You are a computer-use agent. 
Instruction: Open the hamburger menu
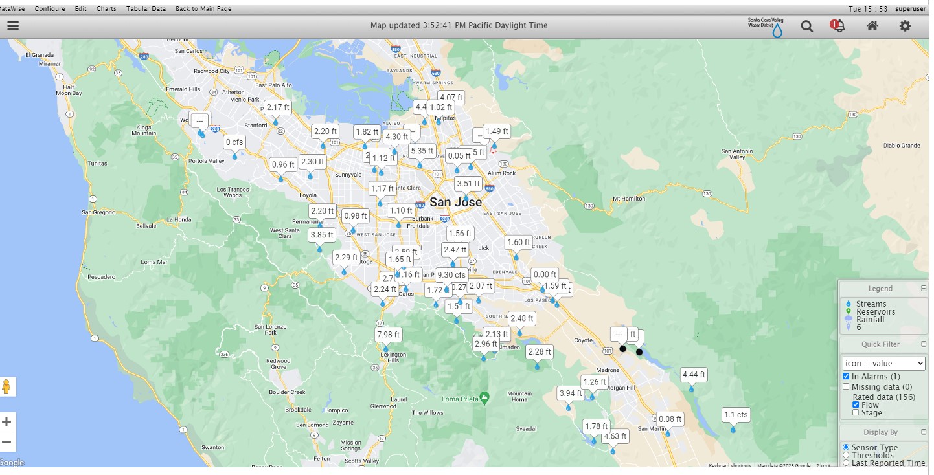point(13,26)
